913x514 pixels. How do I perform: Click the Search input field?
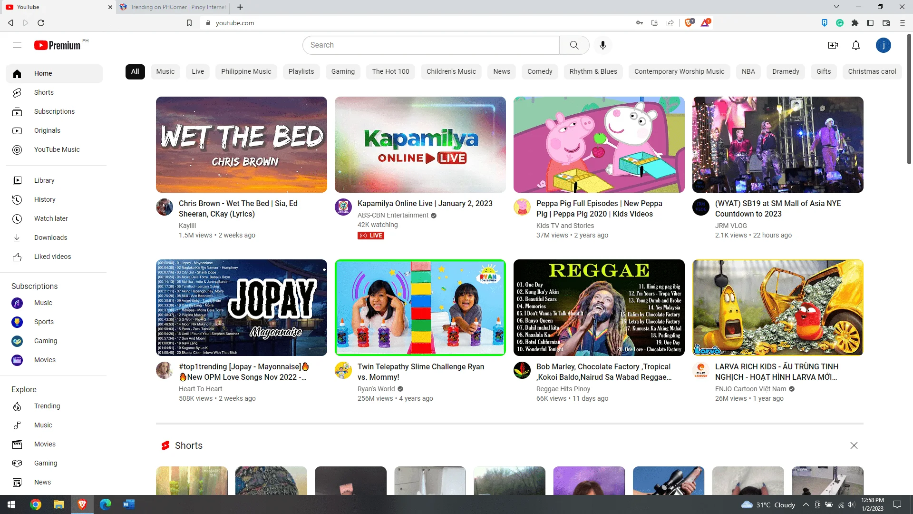[x=431, y=45]
